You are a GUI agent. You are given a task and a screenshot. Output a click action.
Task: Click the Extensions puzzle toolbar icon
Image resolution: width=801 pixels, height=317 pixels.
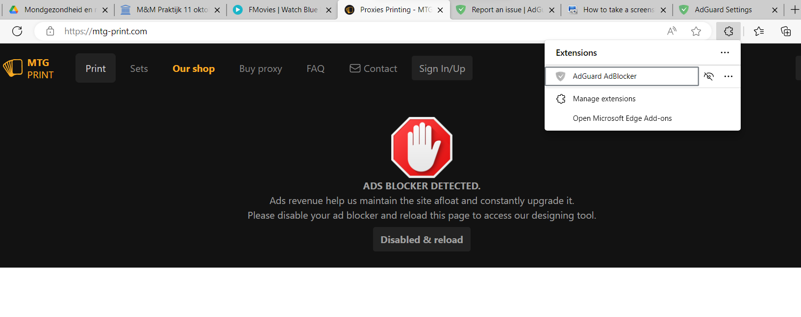(x=728, y=31)
